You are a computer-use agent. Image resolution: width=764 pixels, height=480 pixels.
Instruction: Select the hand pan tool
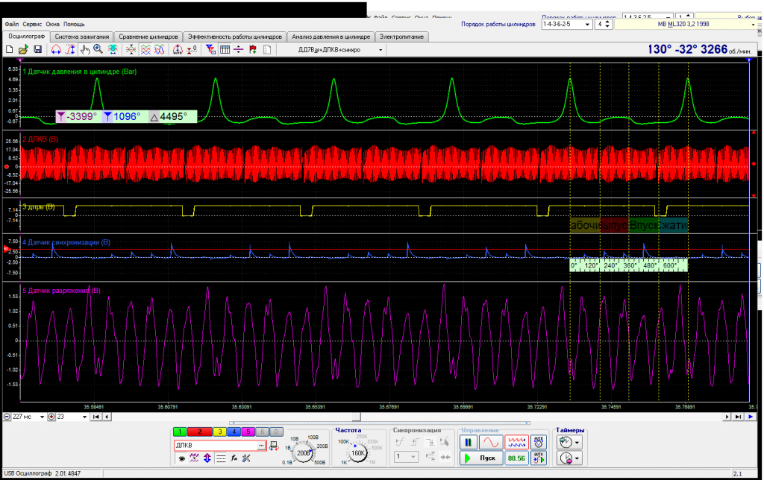point(85,50)
